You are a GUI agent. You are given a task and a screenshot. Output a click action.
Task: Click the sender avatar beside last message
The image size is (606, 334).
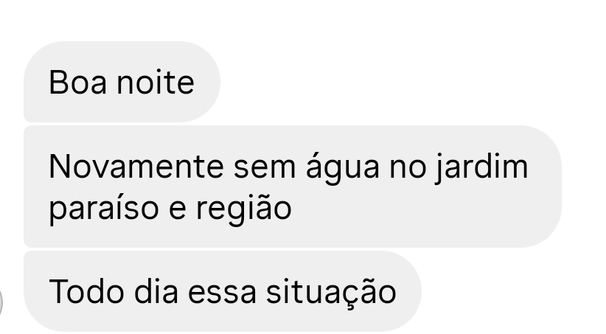(x=1, y=302)
